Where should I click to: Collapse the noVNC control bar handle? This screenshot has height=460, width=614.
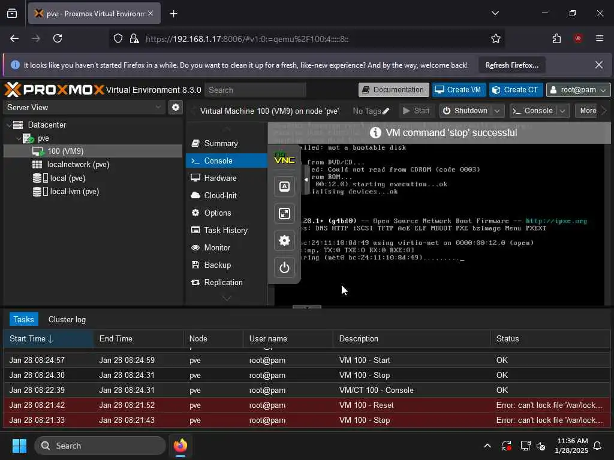point(306,180)
